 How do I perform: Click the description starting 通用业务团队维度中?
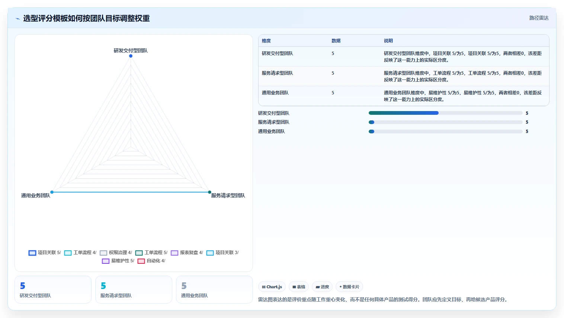463,96
